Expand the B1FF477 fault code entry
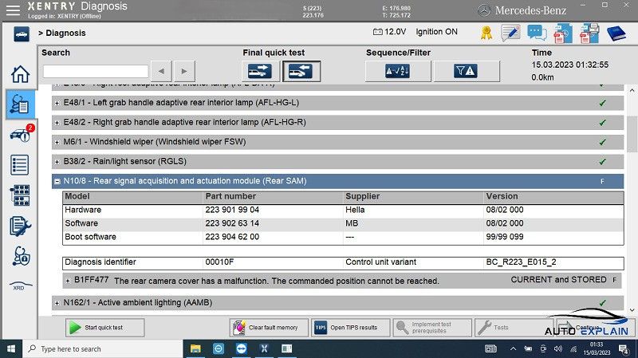The height and width of the screenshot is (358, 638). pos(68,281)
